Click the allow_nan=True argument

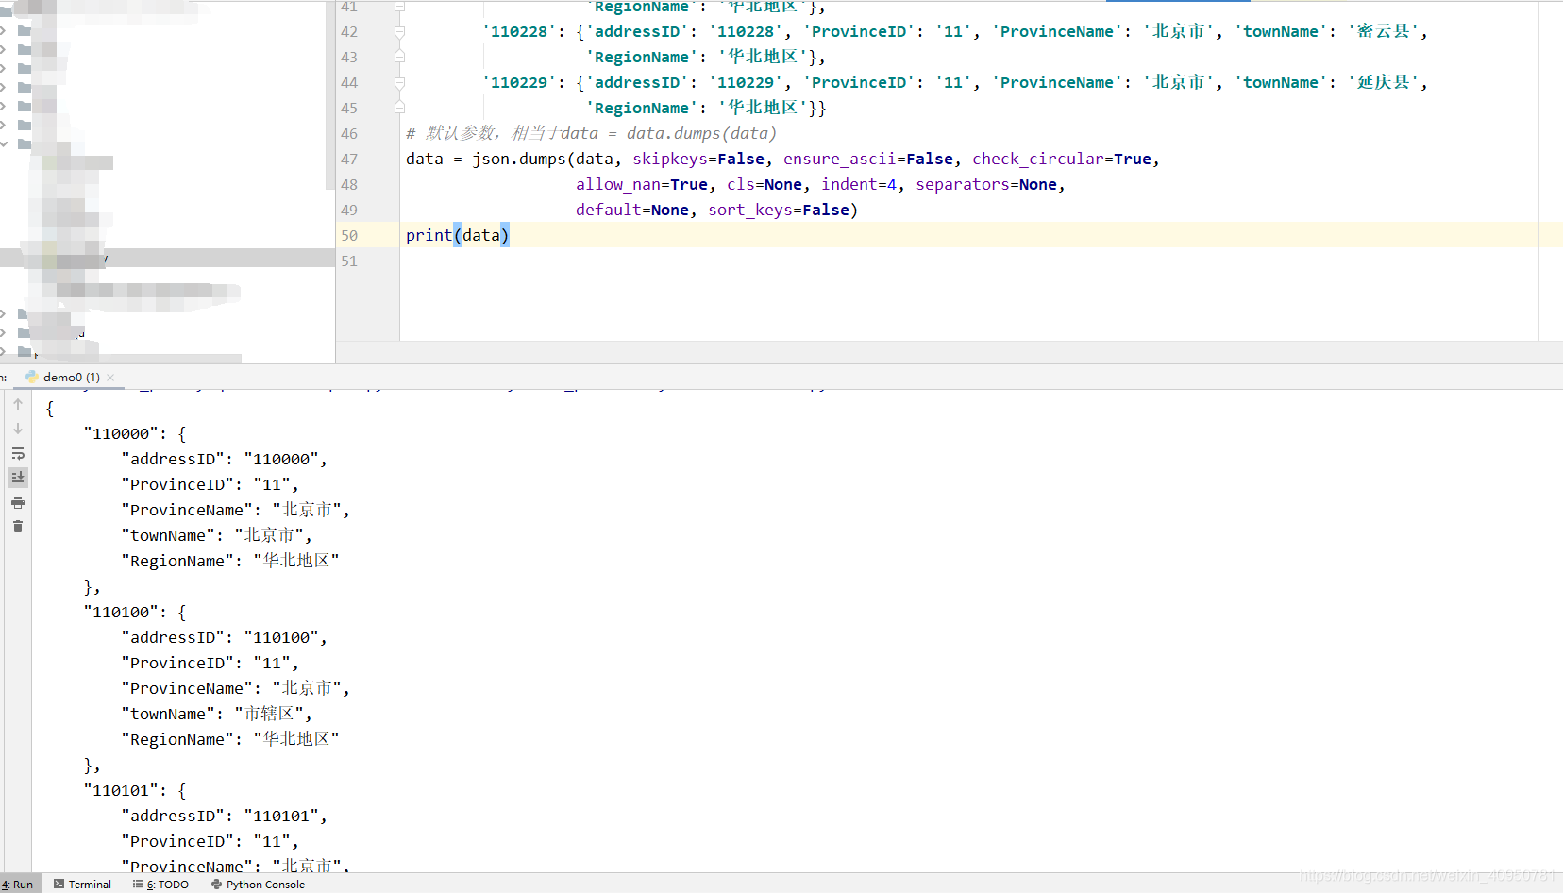coord(642,184)
